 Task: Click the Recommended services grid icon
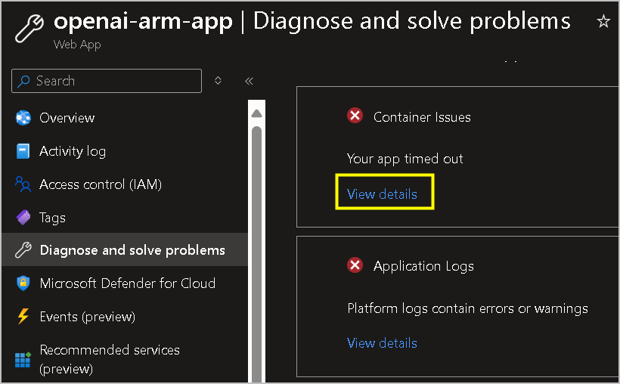[23, 359]
